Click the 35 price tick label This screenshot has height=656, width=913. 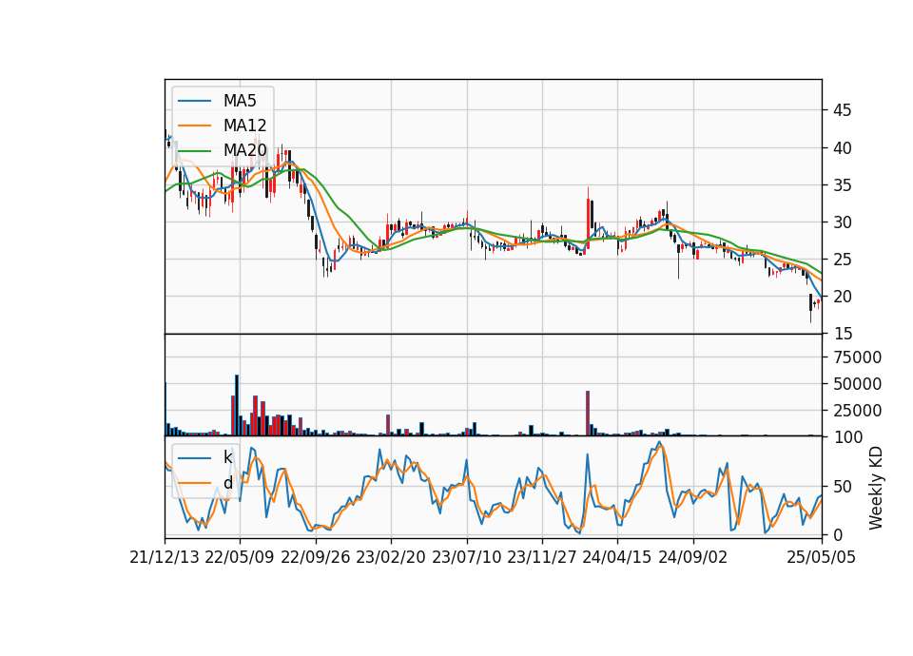pyautogui.click(x=842, y=185)
